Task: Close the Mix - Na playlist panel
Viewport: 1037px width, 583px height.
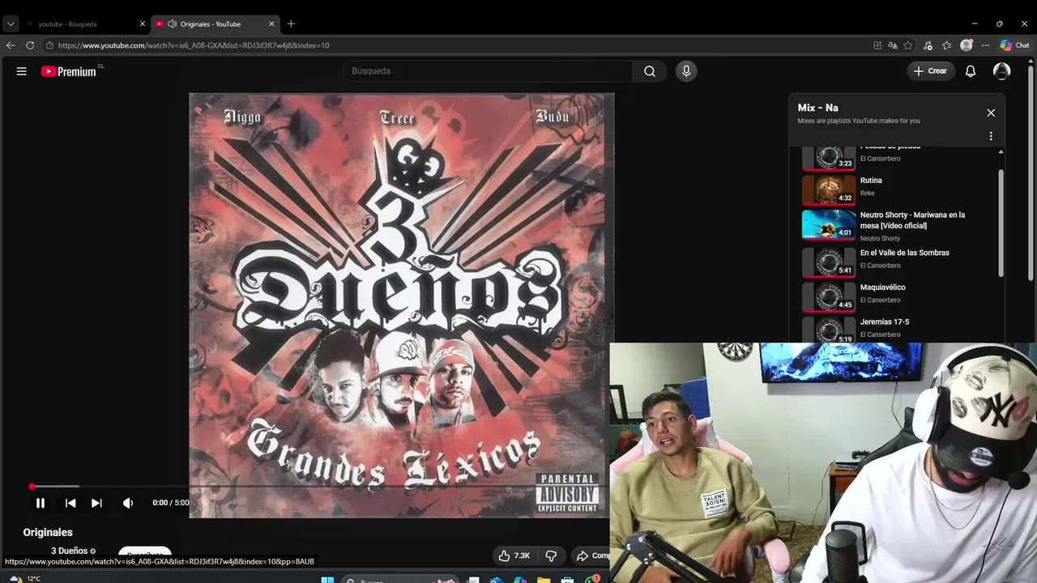Action: [x=991, y=113]
